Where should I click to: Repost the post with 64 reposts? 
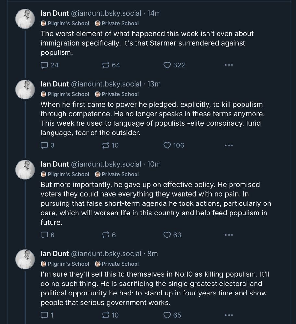point(106,65)
